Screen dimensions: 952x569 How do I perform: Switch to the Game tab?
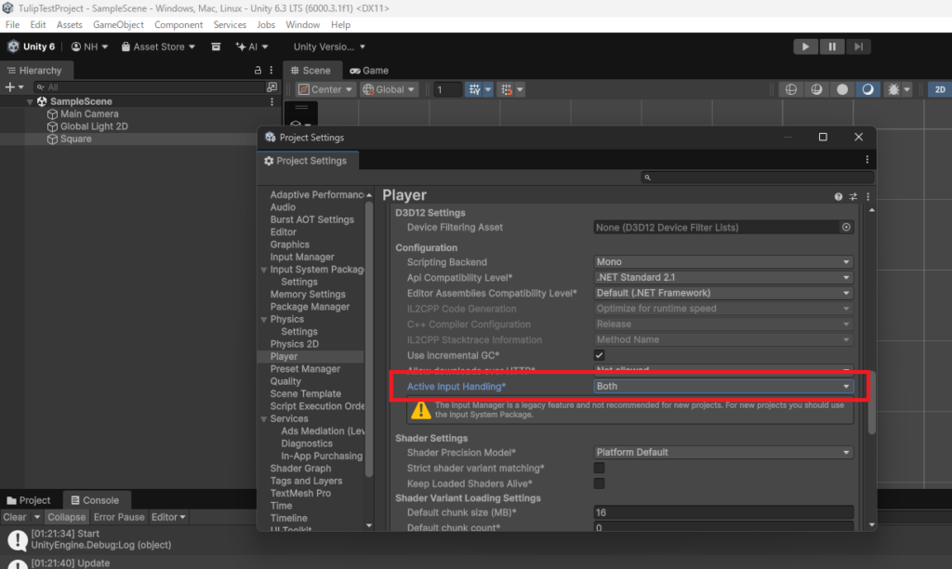tap(369, 71)
